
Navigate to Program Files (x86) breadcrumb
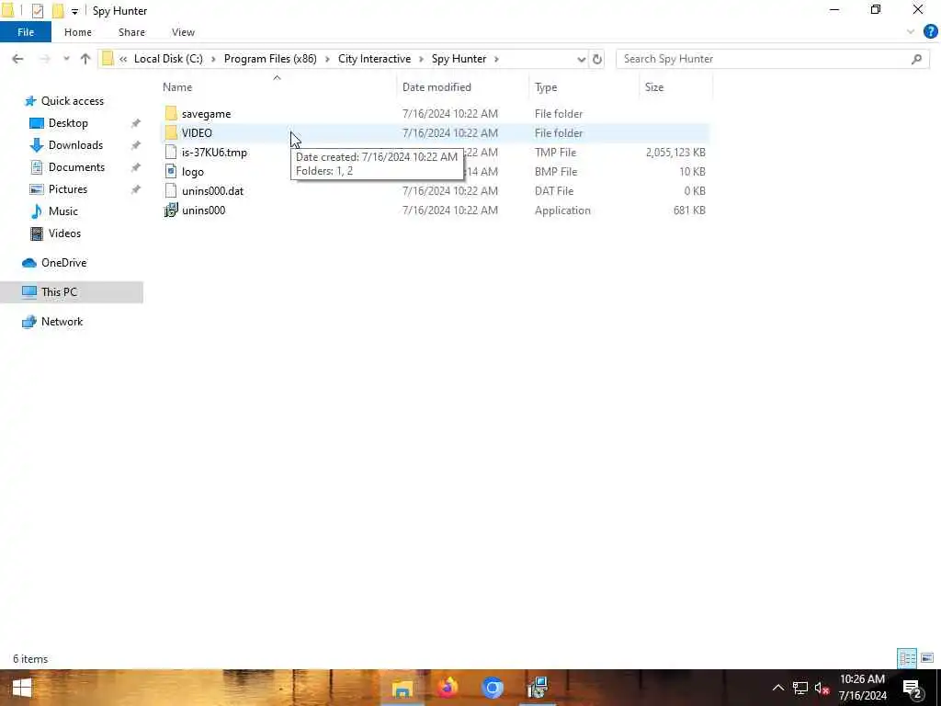click(x=270, y=59)
